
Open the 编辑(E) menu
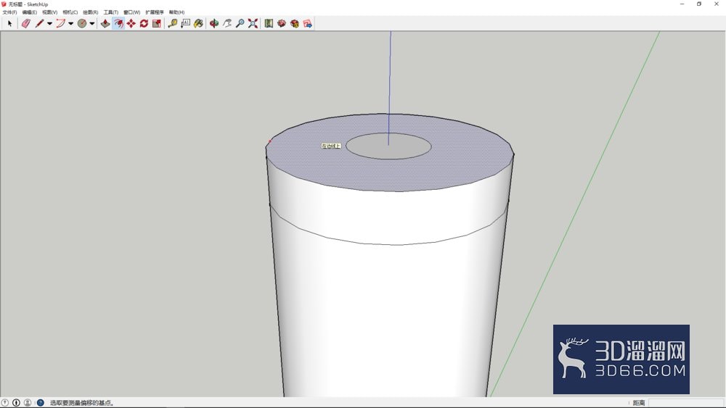tap(30, 12)
